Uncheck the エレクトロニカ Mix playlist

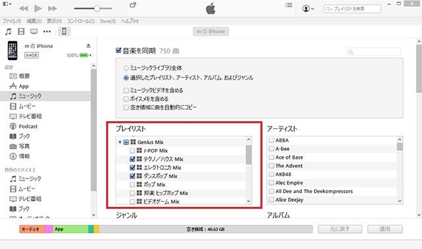pos(132,167)
